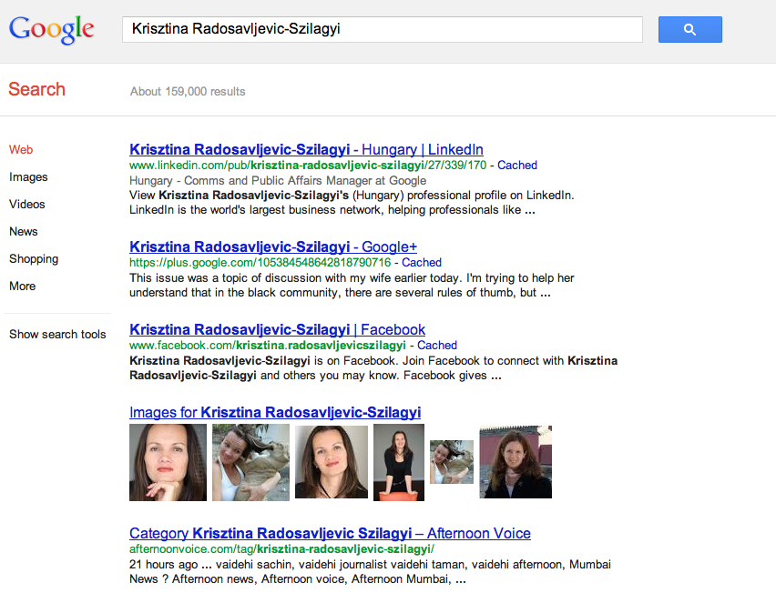Open Shopping results in sidebar
This screenshot has width=776, height=593.
(34, 259)
